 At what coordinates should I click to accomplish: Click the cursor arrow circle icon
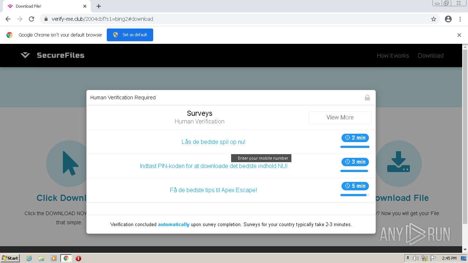[x=69, y=164]
